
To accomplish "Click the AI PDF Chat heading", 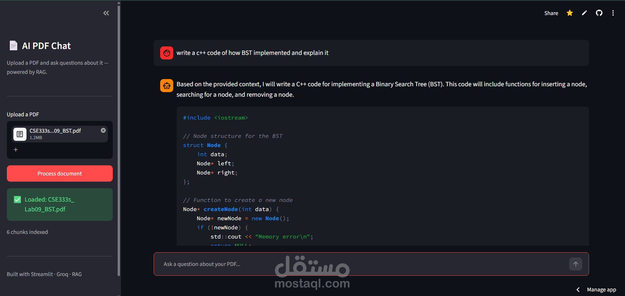I will point(46,46).
